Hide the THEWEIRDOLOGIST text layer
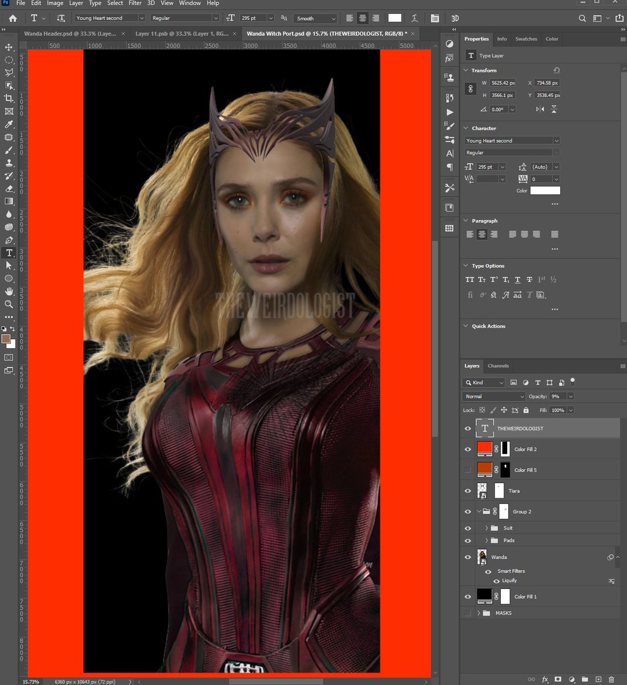 468,428
